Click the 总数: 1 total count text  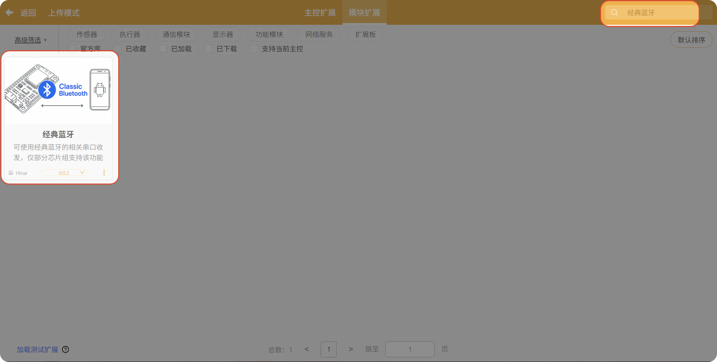click(x=280, y=350)
